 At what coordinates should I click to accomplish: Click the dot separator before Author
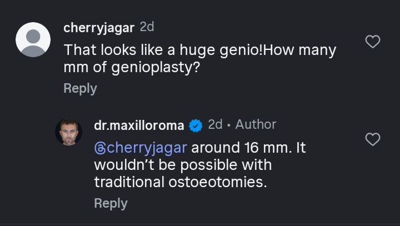click(x=229, y=125)
